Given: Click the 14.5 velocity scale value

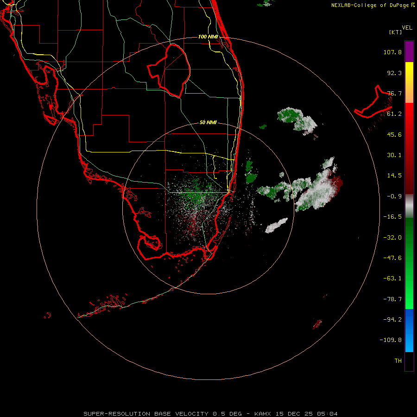Looking at the screenshot, I should [x=394, y=176].
